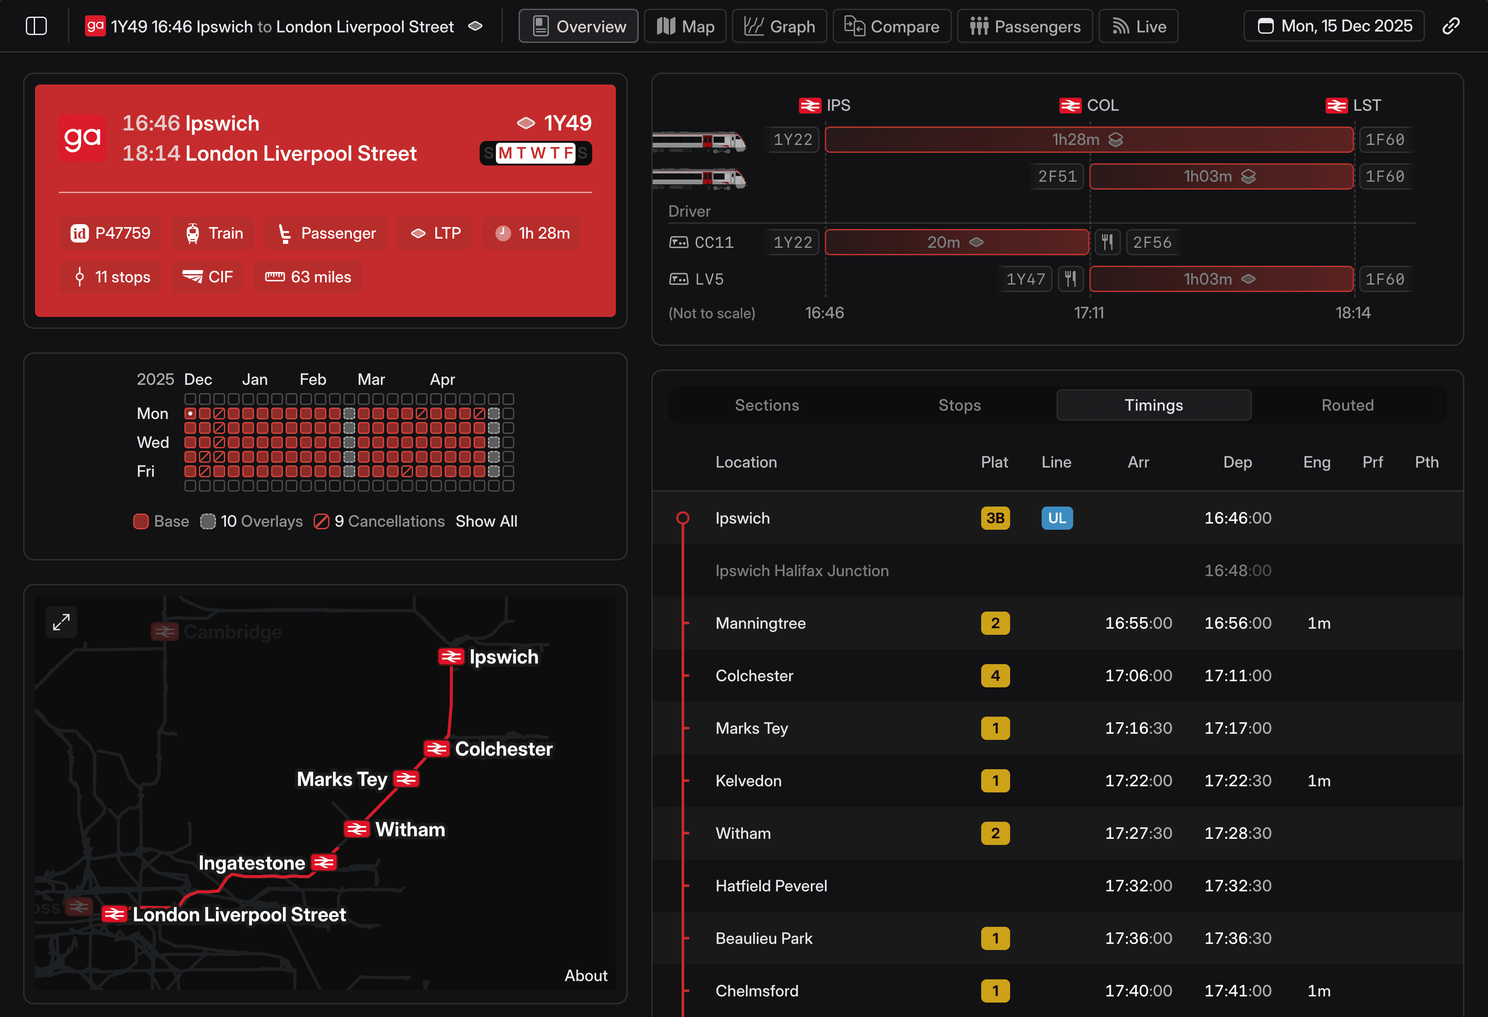Viewport: 1488px width, 1017px height.
Task: Toggle the 10 Overlays legend filter
Action: 251,521
